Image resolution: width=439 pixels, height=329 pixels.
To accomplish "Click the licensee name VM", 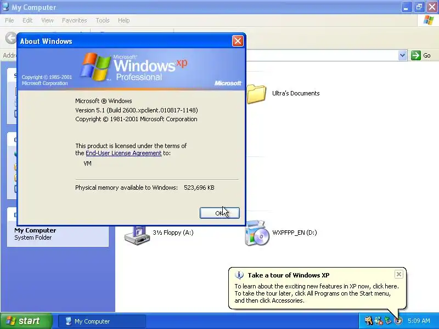I will [x=87, y=163].
